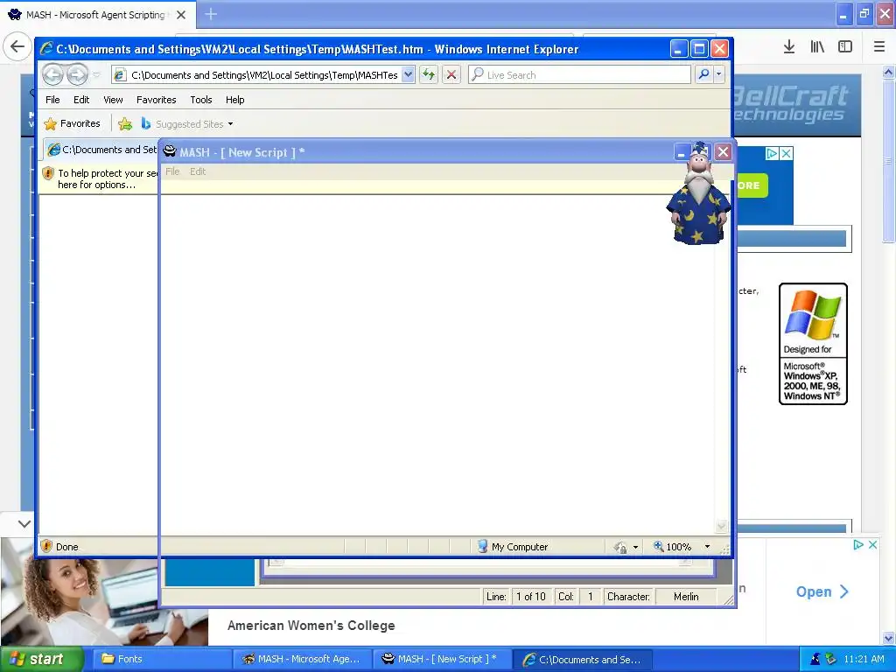Click the 100% zoom level button

point(673,547)
